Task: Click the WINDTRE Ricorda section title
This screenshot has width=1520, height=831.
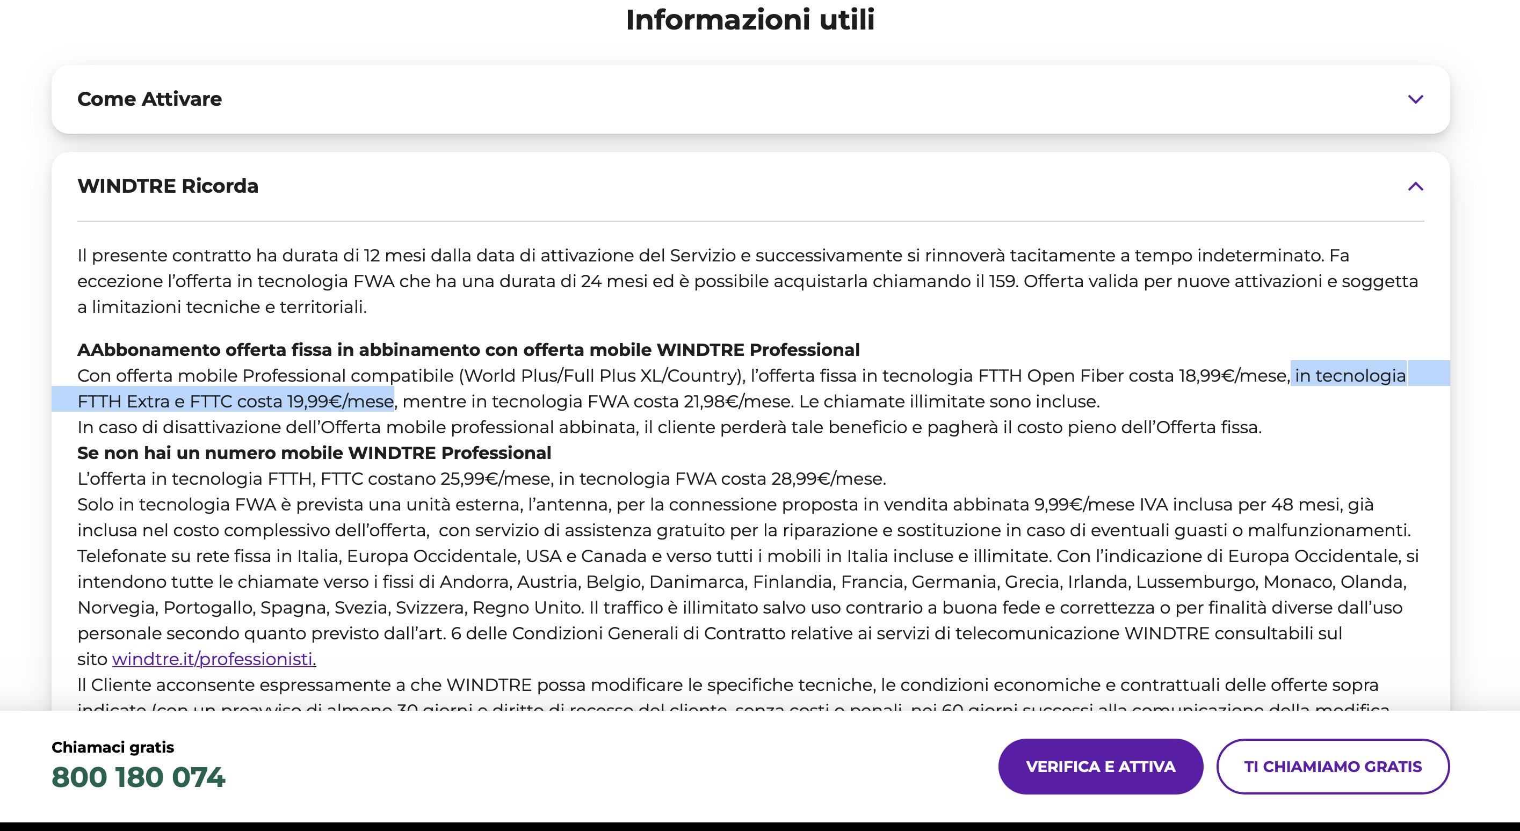Action: [168, 186]
